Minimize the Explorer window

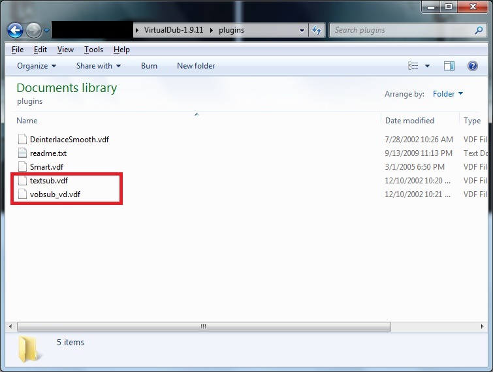431,7
